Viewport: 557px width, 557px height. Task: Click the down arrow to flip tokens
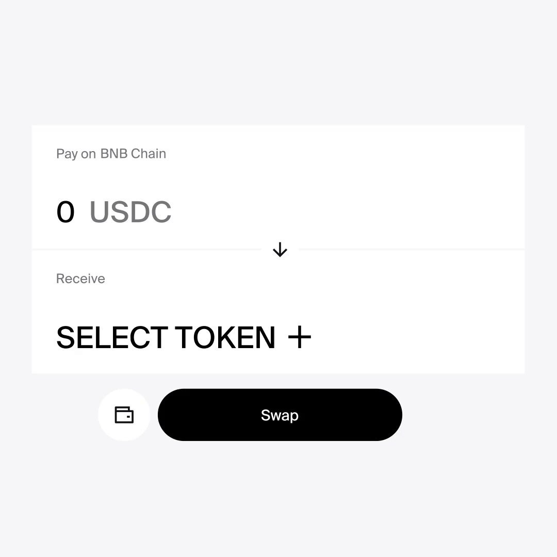coord(280,250)
